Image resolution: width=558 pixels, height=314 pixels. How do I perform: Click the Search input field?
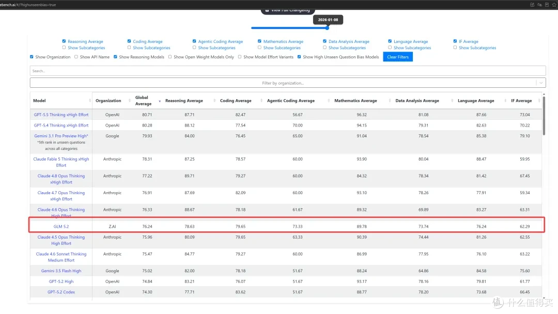[x=288, y=71]
